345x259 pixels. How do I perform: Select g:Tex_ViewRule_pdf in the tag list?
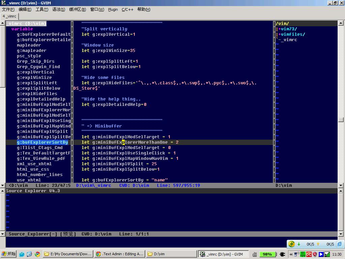tap(41, 159)
